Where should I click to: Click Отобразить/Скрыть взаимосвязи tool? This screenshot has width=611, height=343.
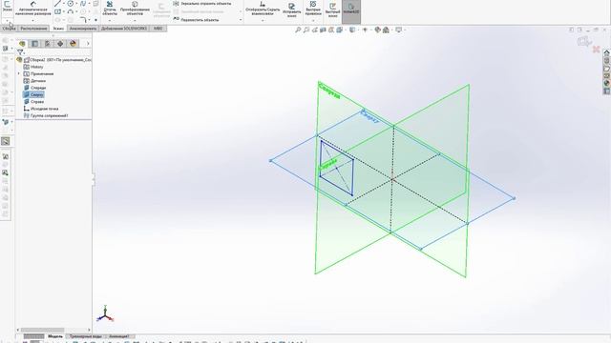click(x=263, y=8)
